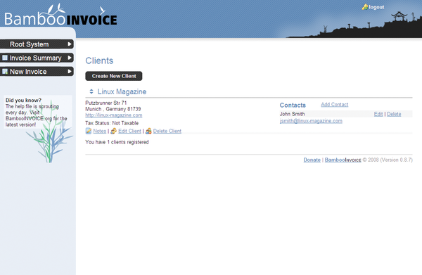Expand the Invoice Summary menu arrow
Screen dimensions: 422x275
(x=70, y=58)
